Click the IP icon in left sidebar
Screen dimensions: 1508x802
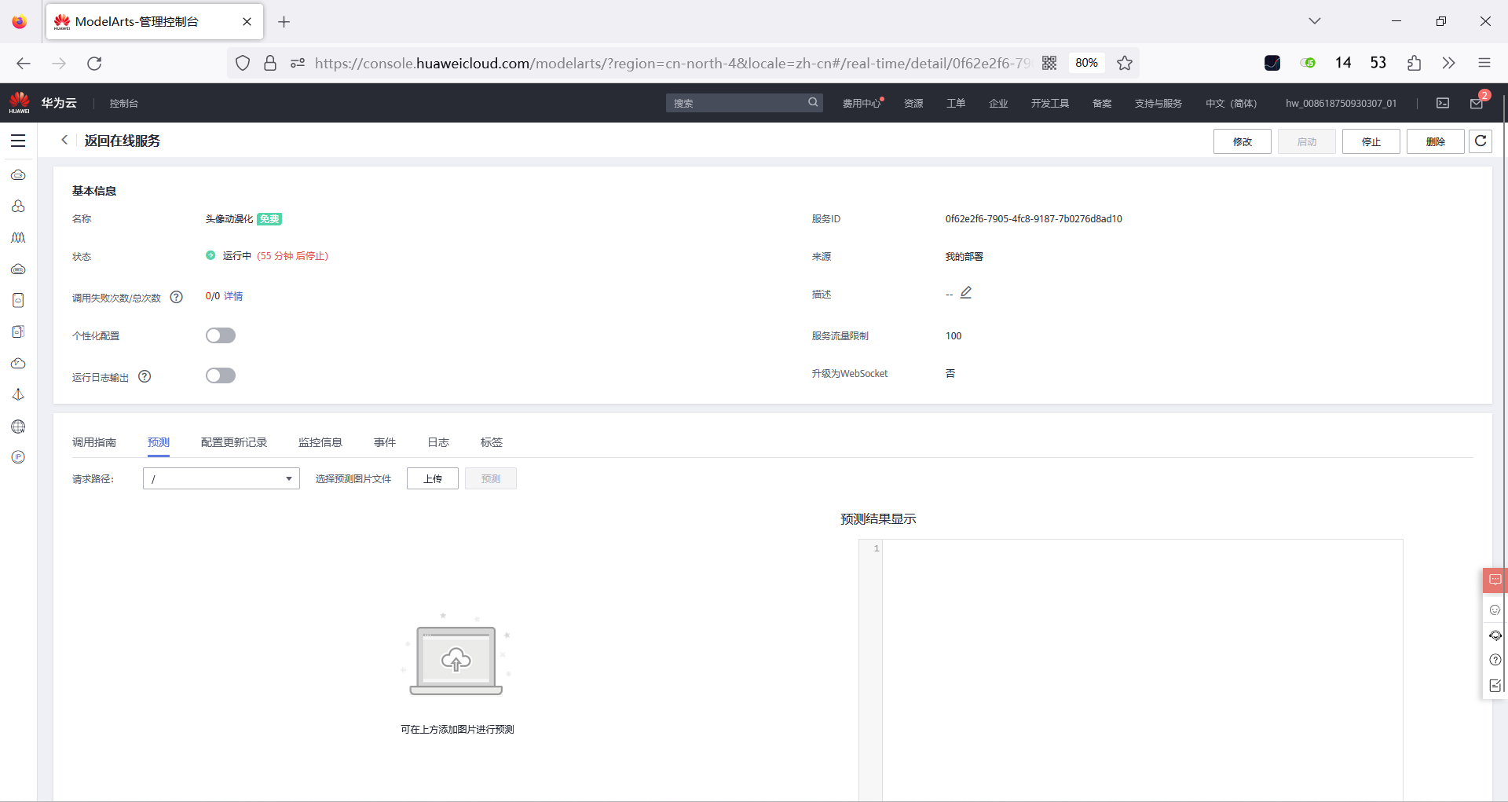coord(18,457)
